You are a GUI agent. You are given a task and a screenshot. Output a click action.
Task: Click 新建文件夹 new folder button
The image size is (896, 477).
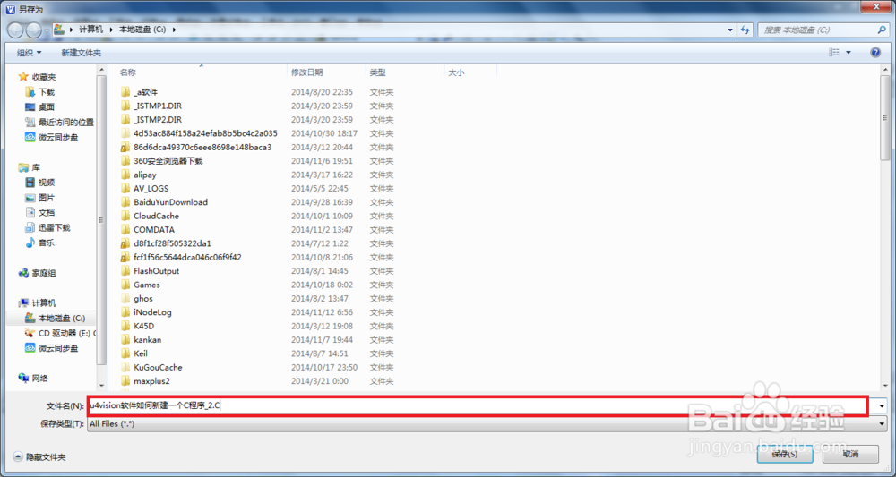point(82,53)
